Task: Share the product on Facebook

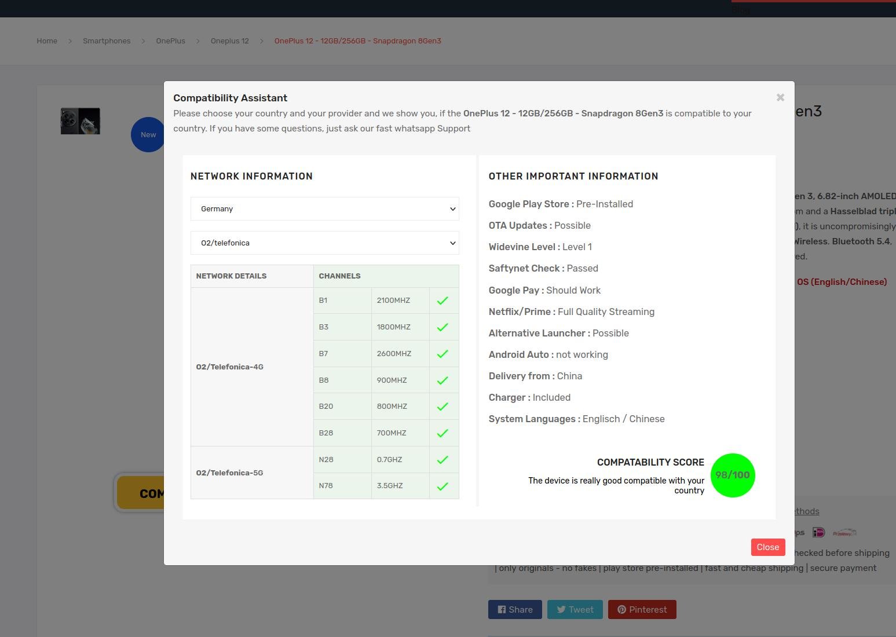Action: pyautogui.click(x=515, y=609)
